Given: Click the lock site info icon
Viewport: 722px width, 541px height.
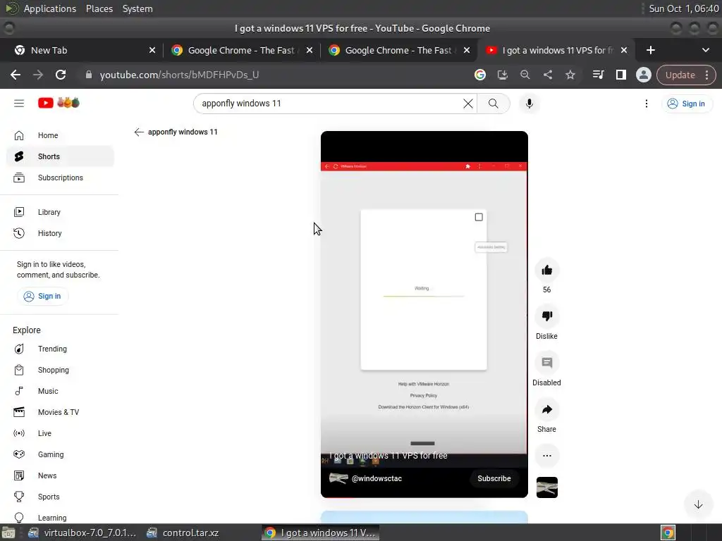Looking at the screenshot, I should tap(89, 75).
